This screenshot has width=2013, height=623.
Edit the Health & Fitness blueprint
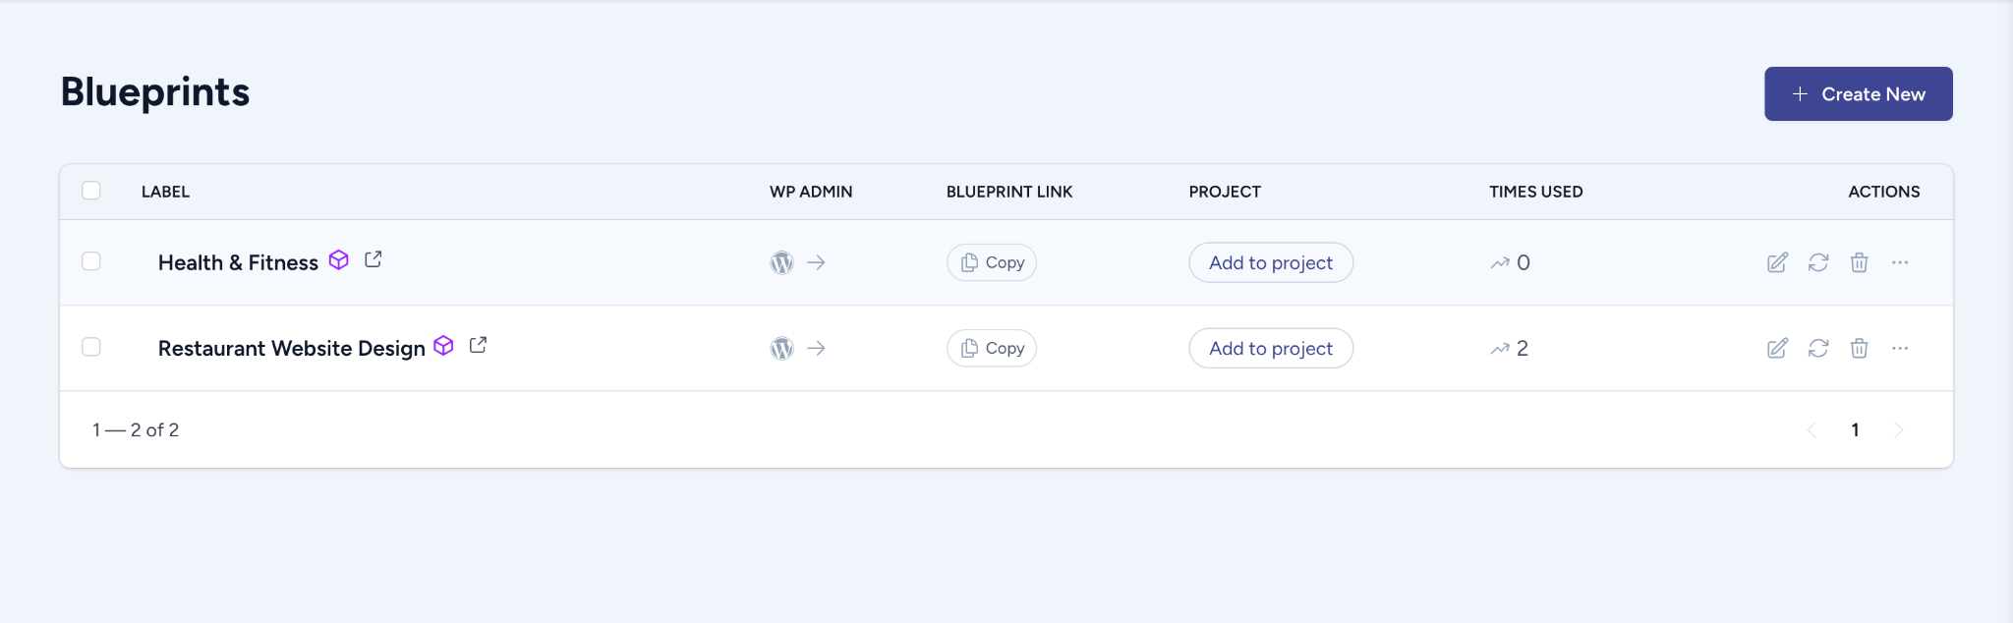(1776, 262)
